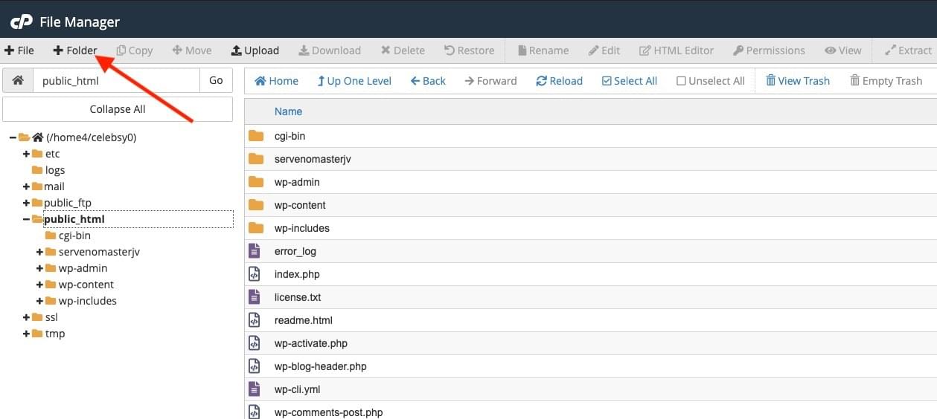Check Select All files
The height and width of the screenshot is (419, 937).
629,81
